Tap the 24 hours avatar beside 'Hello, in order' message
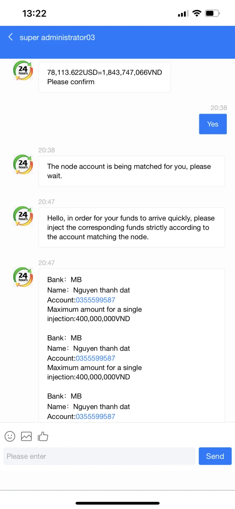The width and height of the screenshot is (235, 509). [x=23, y=216]
